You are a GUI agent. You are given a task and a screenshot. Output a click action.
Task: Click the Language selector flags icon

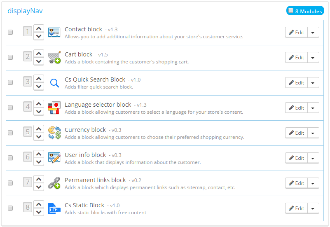point(54,108)
